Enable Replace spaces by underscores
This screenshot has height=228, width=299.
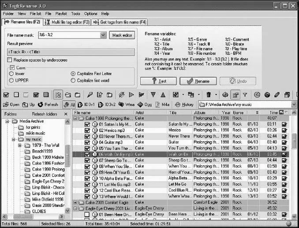pos(11,59)
